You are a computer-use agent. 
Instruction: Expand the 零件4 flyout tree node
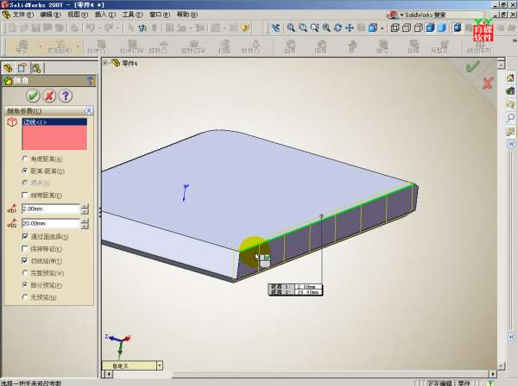click(x=105, y=63)
